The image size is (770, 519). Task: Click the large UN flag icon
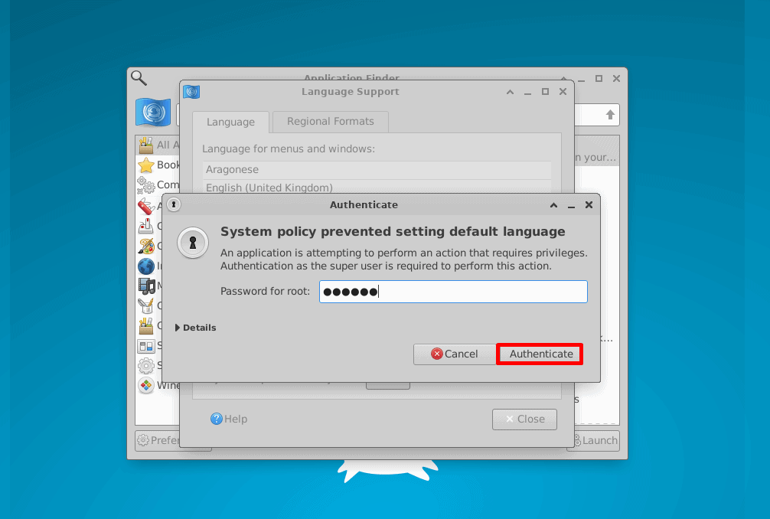pyautogui.click(x=153, y=113)
